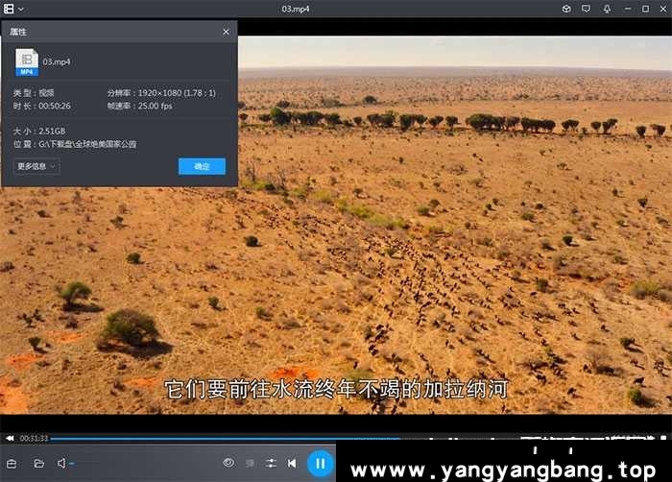The height and width of the screenshot is (482, 672).
Task: Pause the video with the blue button
Action: pos(320,463)
